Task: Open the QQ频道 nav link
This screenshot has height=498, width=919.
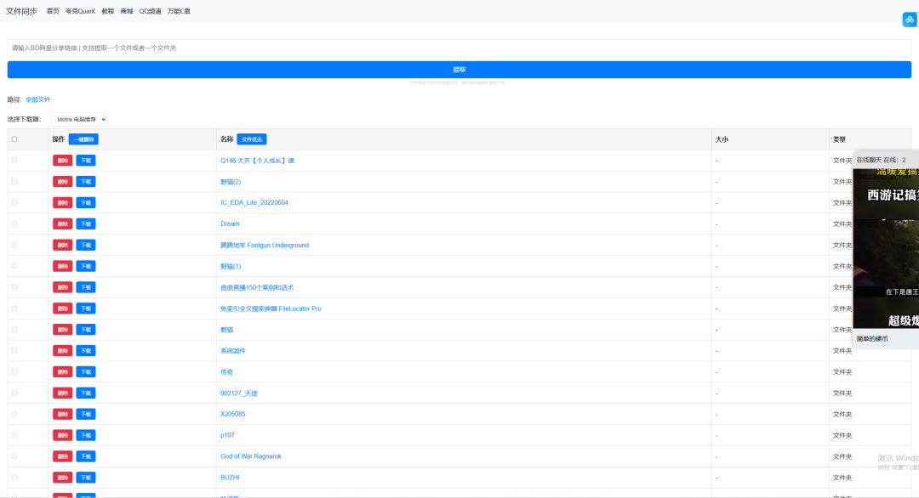Action: 150,11
